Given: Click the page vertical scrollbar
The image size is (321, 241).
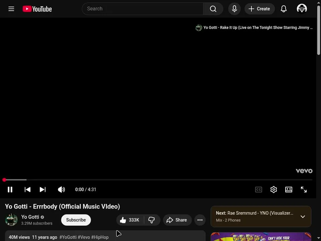Looking at the screenshot, I should [318, 30].
